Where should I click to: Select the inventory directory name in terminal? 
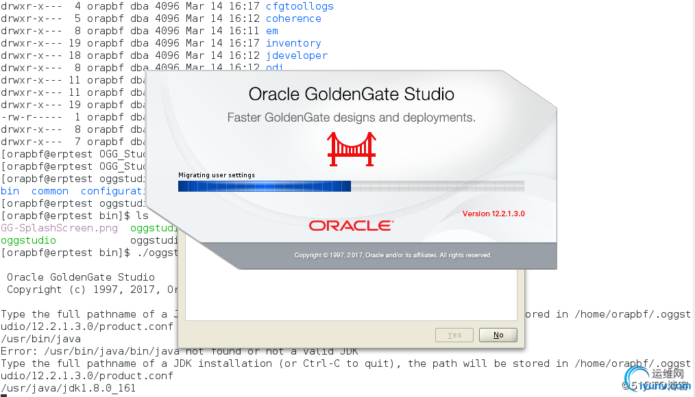[x=293, y=43]
